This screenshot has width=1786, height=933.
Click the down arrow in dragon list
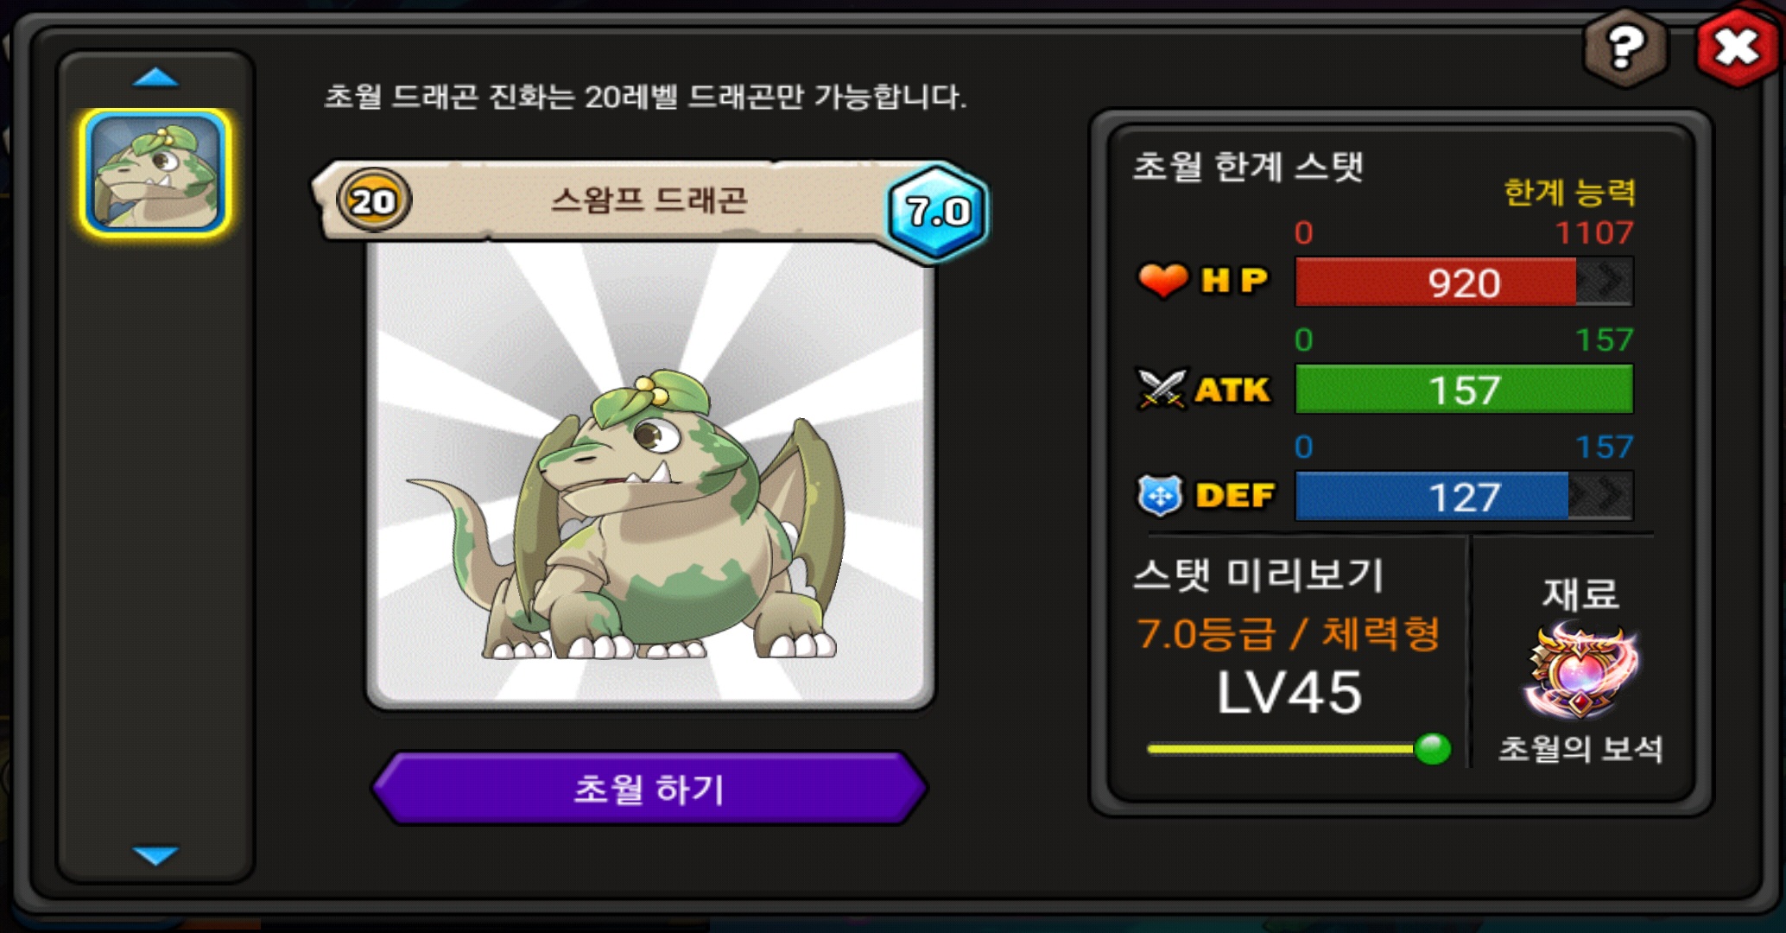click(155, 855)
